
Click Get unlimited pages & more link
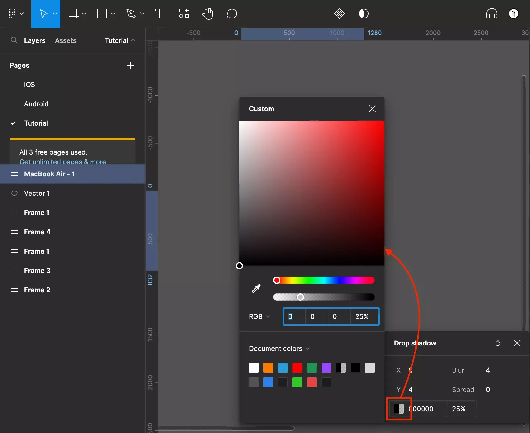[x=63, y=162]
